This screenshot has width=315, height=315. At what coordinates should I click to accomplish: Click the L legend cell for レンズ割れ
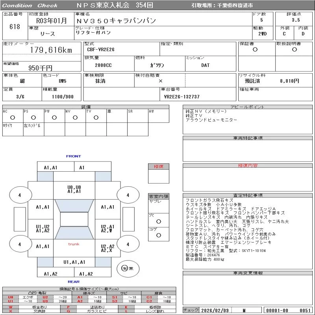(126, 311)
